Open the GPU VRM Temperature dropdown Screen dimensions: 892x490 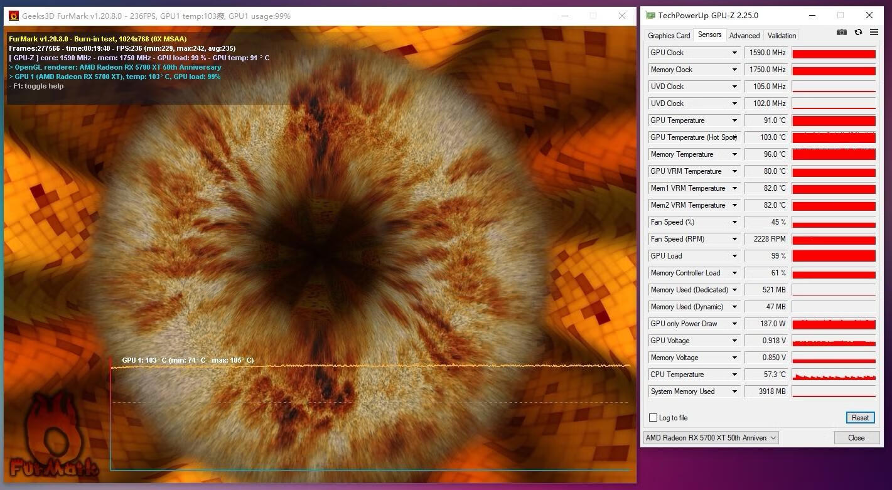pos(734,171)
